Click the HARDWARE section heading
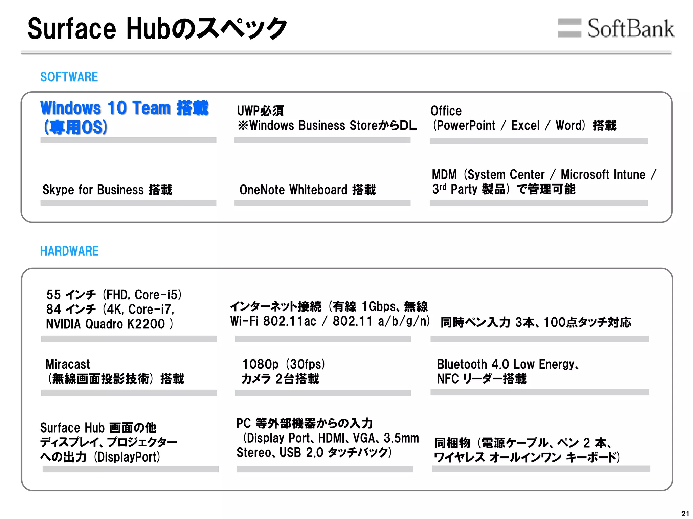 point(69,251)
